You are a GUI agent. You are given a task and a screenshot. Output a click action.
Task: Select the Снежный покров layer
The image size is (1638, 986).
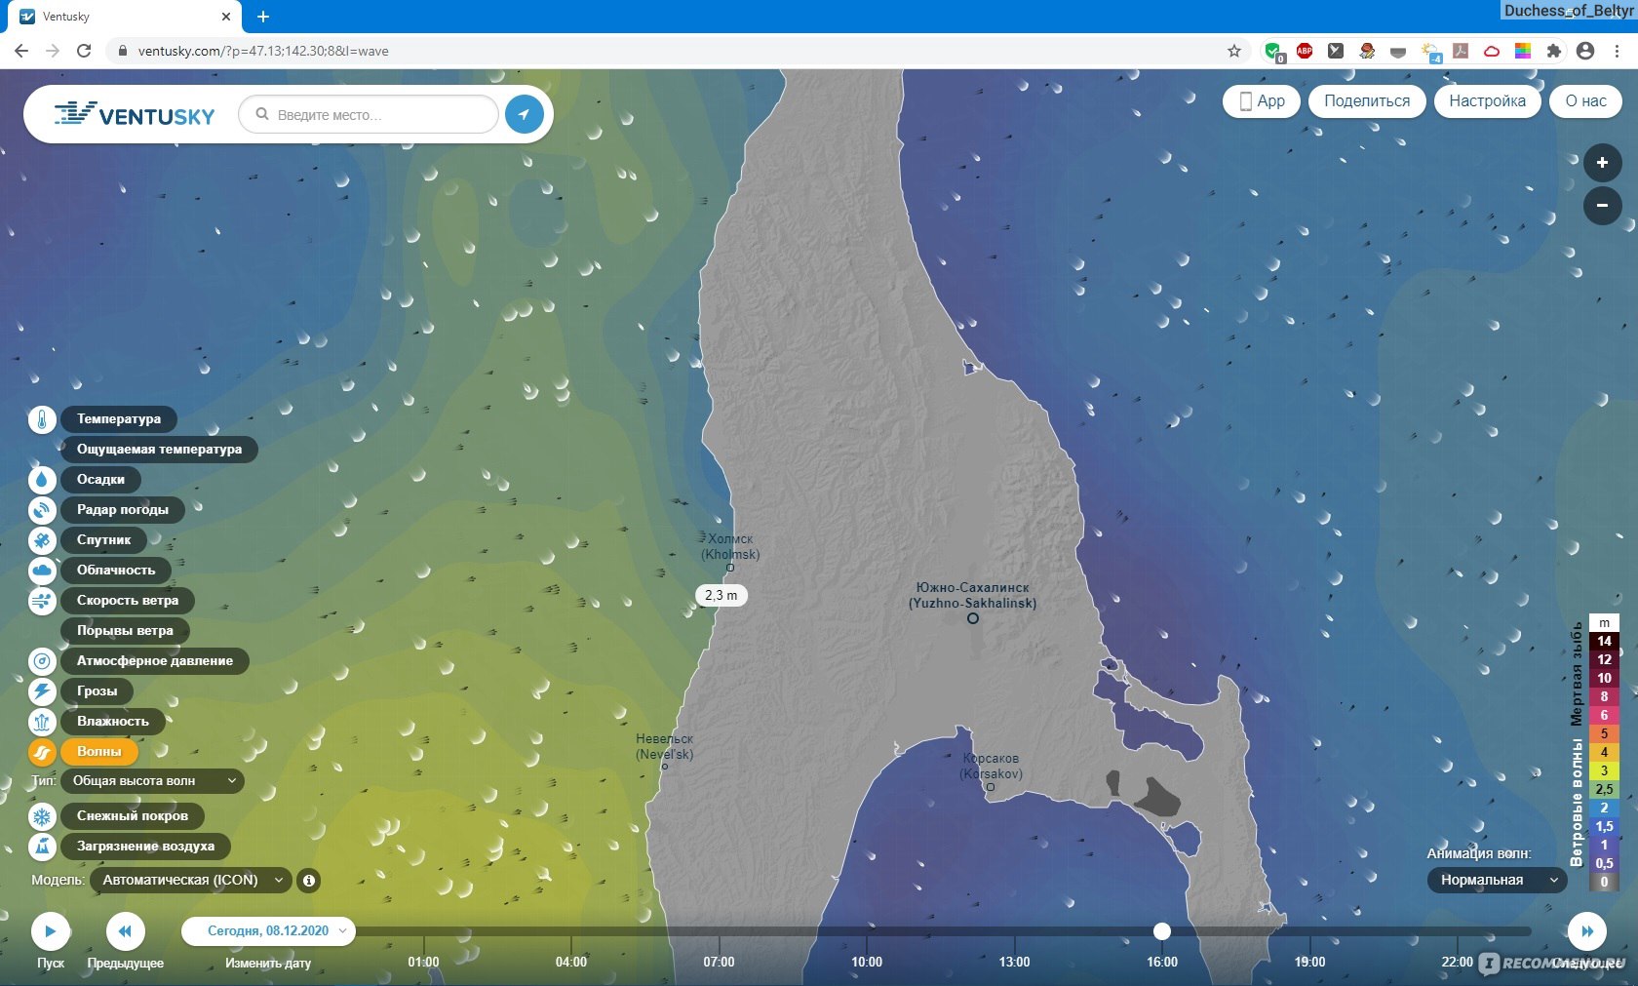(x=133, y=816)
